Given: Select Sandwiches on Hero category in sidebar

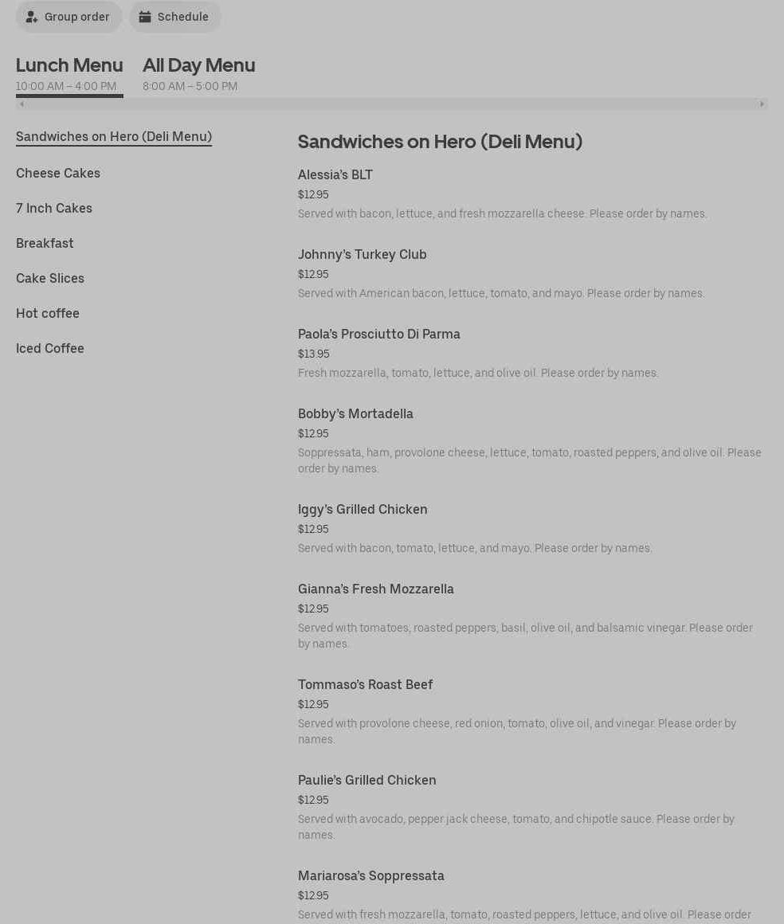Looking at the screenshot, I should coord(114,136).
